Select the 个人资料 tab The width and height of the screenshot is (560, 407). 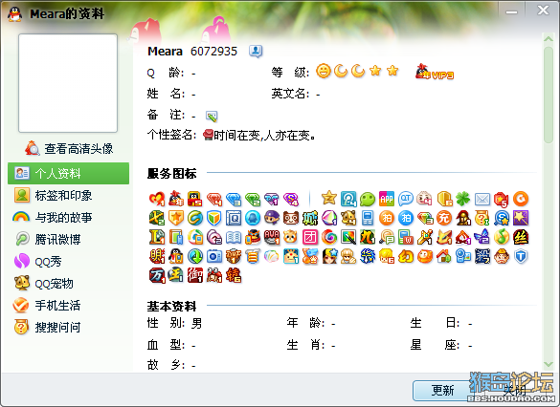69,174
